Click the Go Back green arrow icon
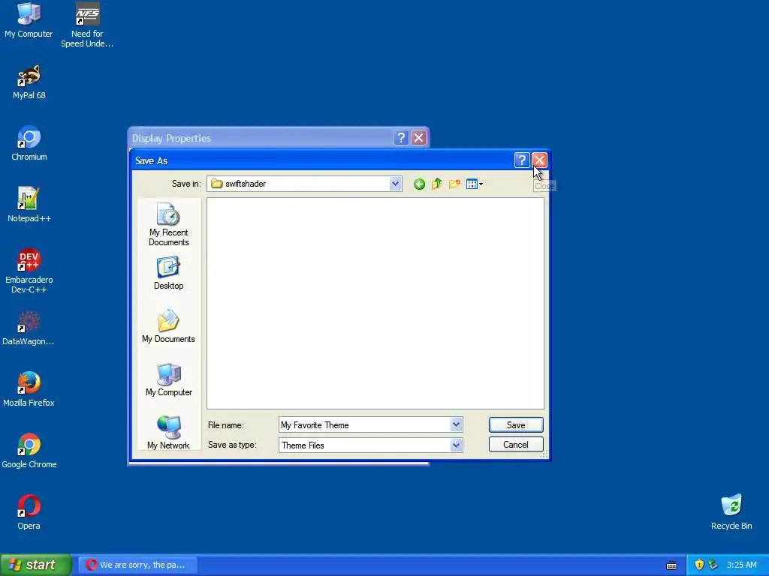Screen dimensions: 769x576 [x=419, y=184]
